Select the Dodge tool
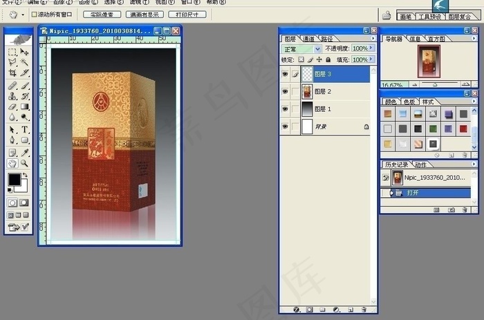 (x=24, y=117)
